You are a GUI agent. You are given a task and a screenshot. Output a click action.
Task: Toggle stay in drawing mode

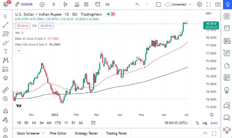(x=6, y=120)
